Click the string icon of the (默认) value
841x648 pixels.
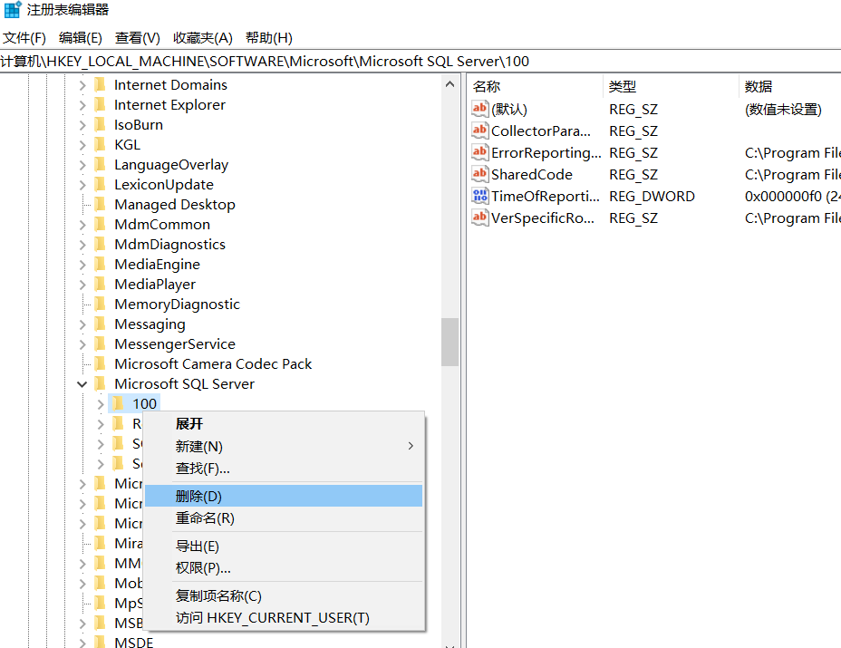coord(480,109)
